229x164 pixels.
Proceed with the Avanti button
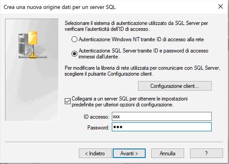click(x=129, y=153)
